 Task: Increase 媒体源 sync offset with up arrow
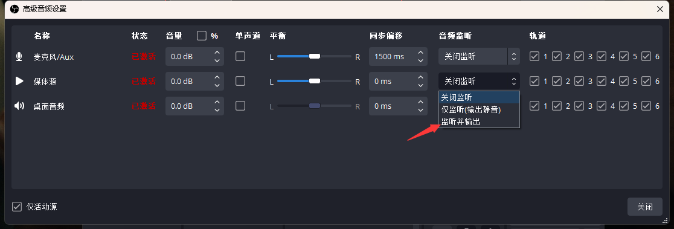point(420,77)
